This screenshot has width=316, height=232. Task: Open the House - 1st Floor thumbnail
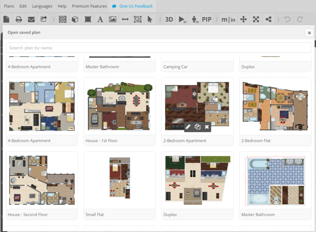point(120,106)
